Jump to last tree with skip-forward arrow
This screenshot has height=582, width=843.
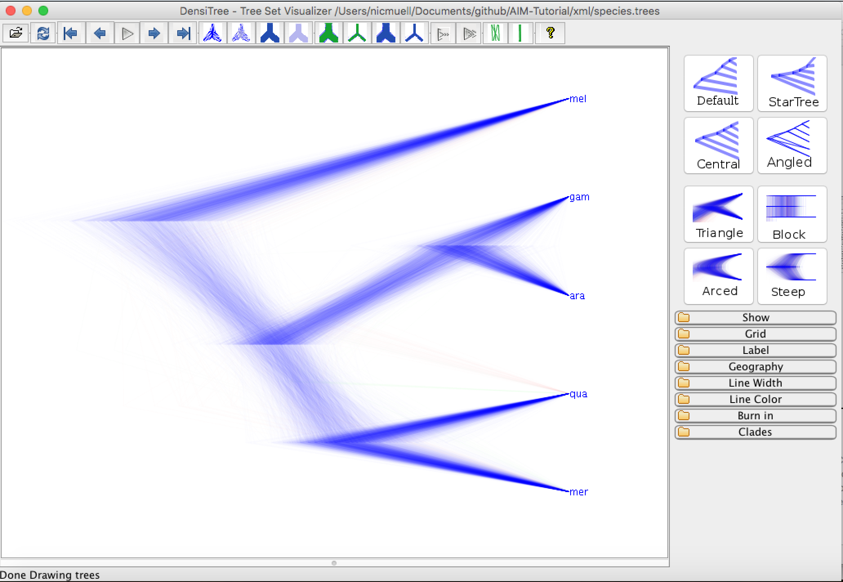pos(183,33)
